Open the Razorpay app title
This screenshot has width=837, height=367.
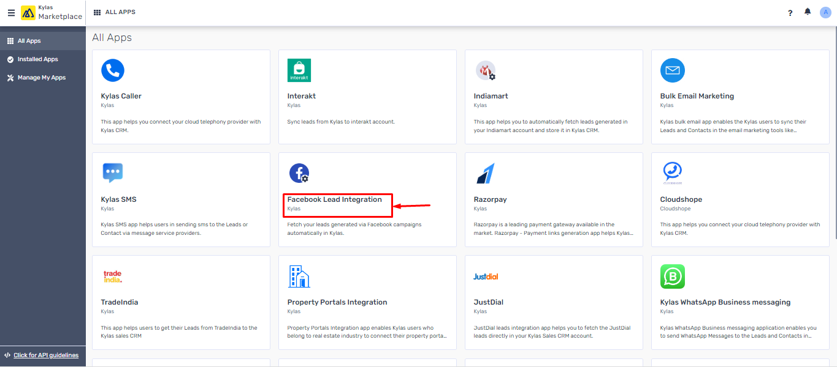point(491,199)
